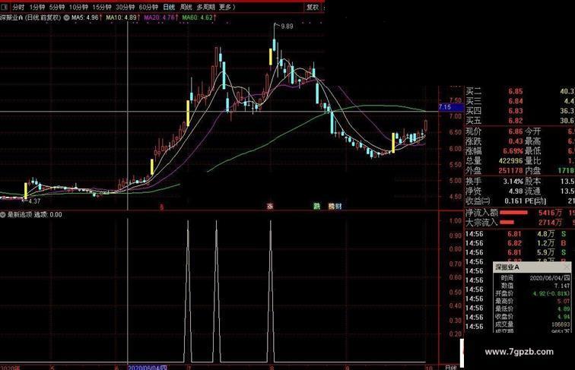The width and height of the screenshot is (575, 370).
Task: Click the 涨跌 0.43 value
Action: (516, 141)
